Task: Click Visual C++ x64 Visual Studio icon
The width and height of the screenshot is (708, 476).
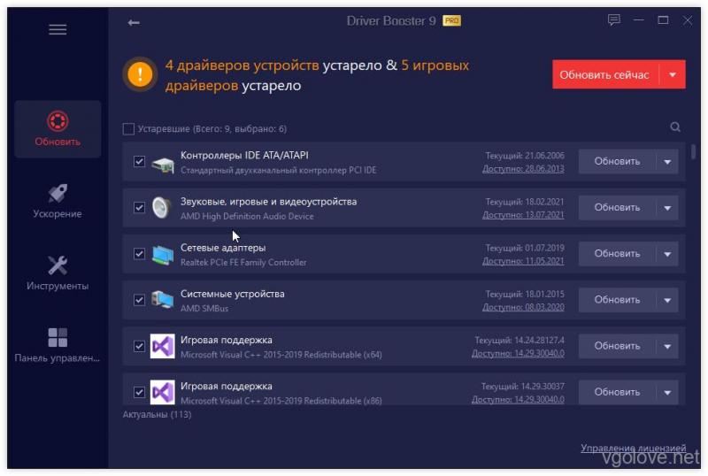Action: (x=163, y=347)
